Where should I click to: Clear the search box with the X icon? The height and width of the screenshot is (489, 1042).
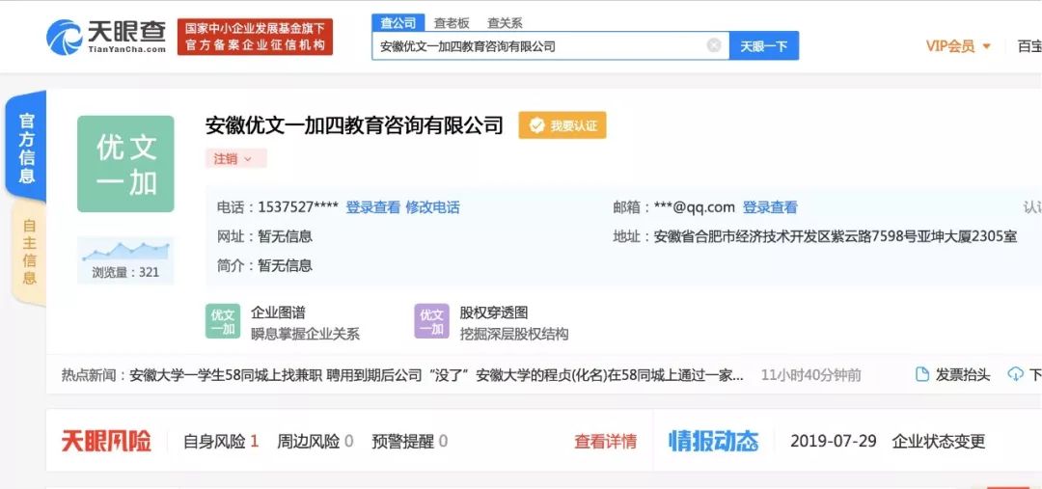pos(714,45)
